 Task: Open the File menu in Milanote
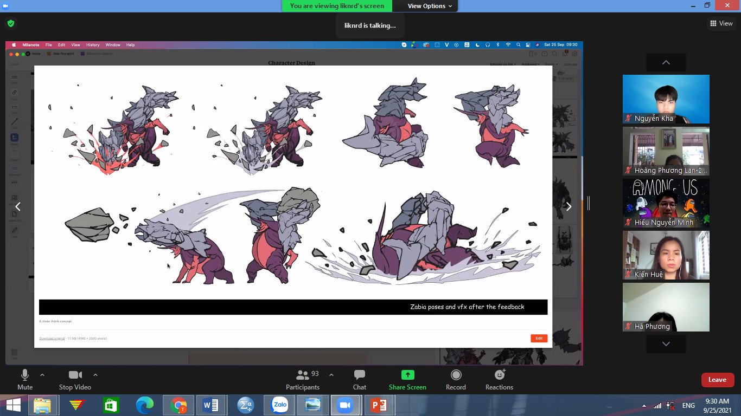49,45
